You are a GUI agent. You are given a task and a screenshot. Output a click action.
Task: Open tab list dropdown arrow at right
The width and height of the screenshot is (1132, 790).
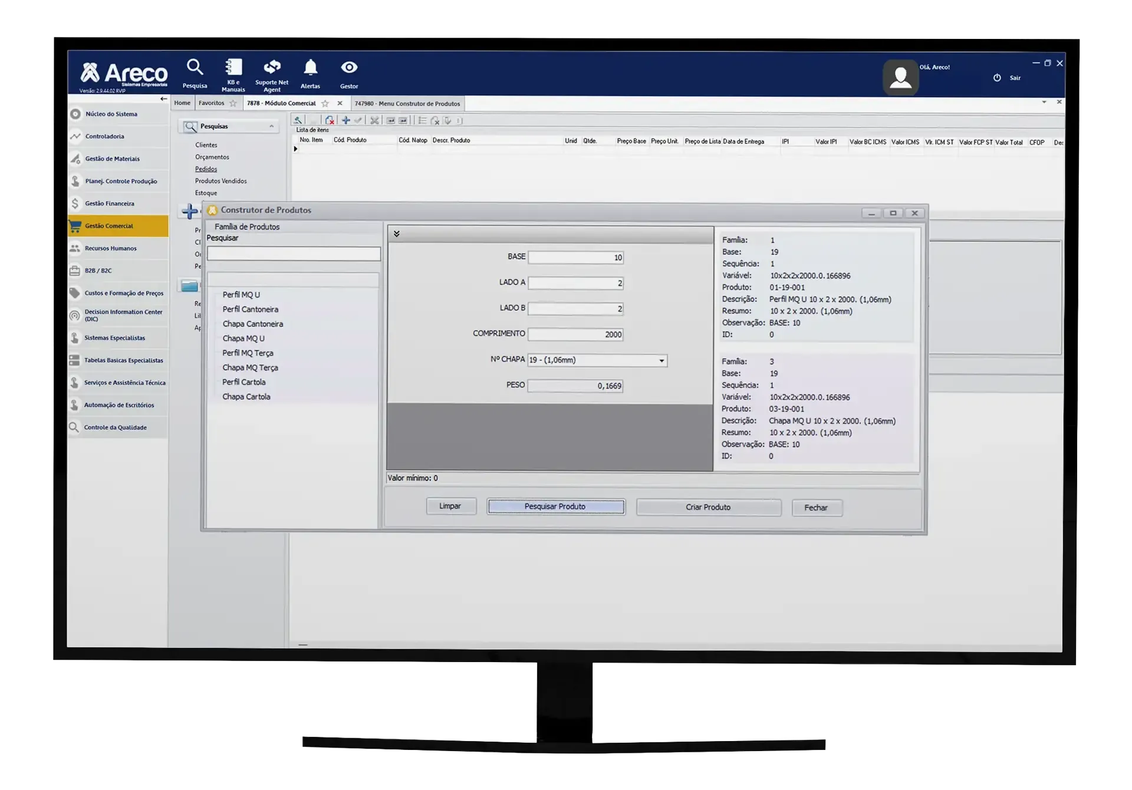[x=1044, y=102]
